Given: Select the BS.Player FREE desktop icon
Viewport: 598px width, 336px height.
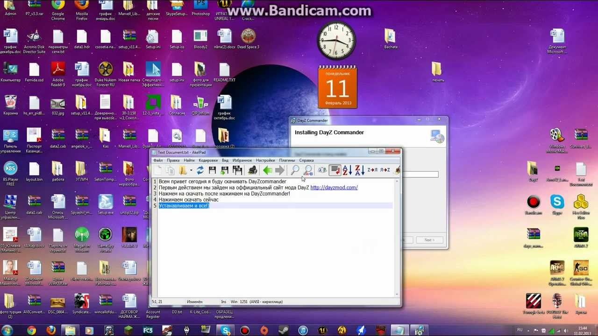Looking at the screenshot, I should click(10, 174).
